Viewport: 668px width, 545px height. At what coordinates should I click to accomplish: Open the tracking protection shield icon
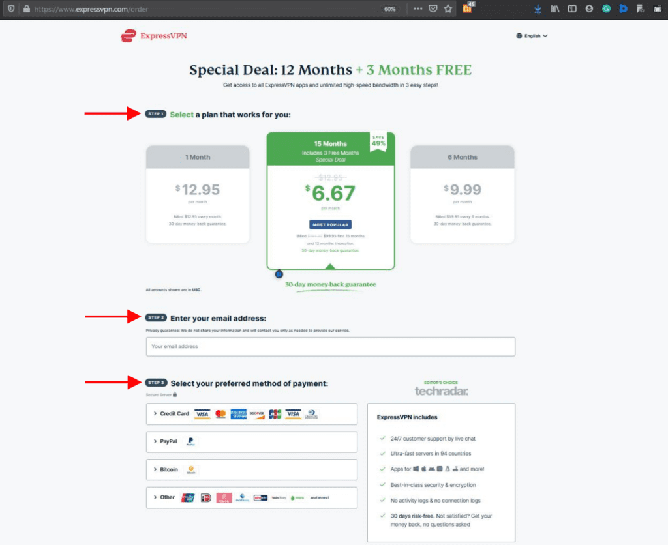tap(11, 8)
